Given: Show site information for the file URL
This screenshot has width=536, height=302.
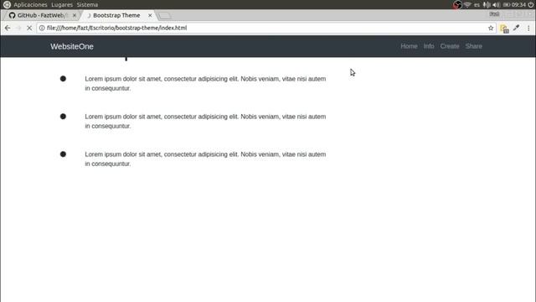Looking at the screenshot, I should click(x=42, y=28).
